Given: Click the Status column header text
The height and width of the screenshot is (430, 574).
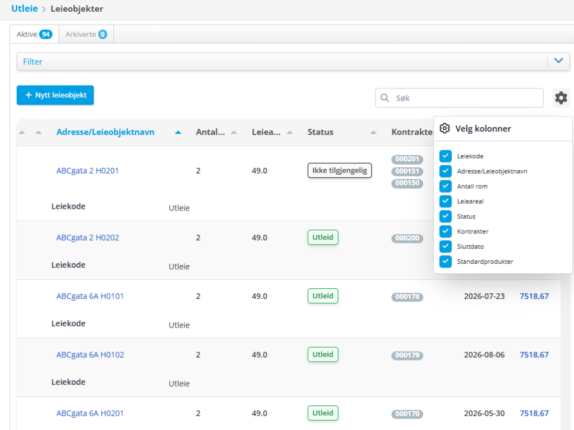Looking at the screenshot, I should click(320, 132).
